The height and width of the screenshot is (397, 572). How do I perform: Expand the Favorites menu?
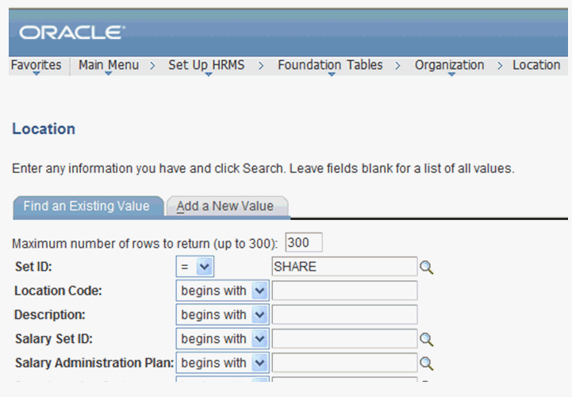click(36, 66)
